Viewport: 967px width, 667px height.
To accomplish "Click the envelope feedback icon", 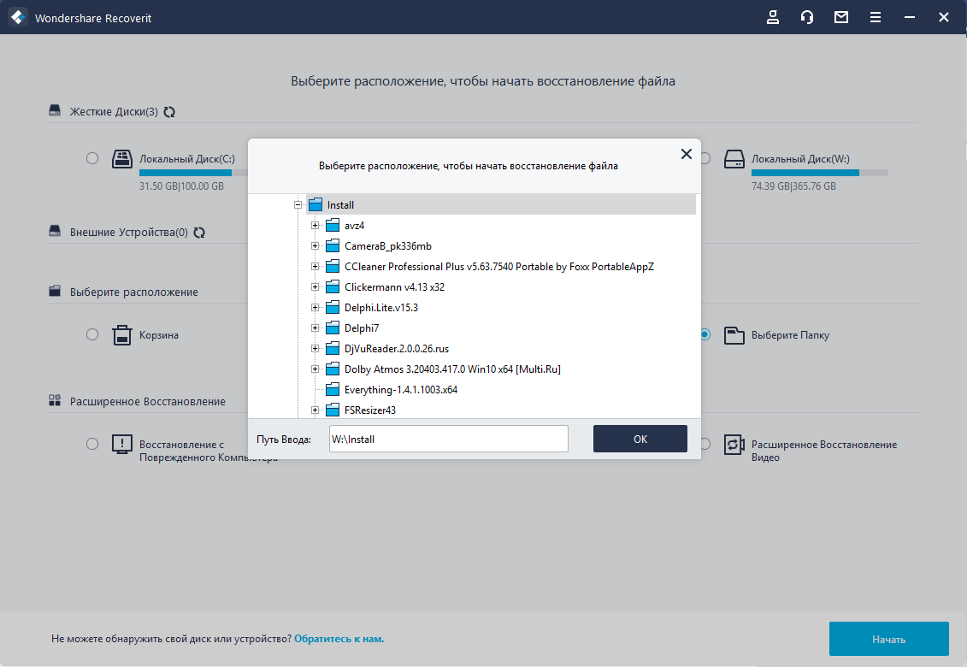I will (841, 17).
